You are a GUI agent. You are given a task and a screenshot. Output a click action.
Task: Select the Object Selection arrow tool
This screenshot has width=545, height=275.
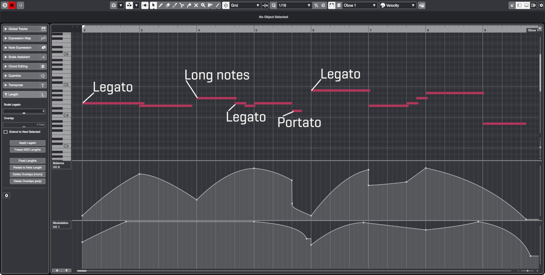[153, 6]
